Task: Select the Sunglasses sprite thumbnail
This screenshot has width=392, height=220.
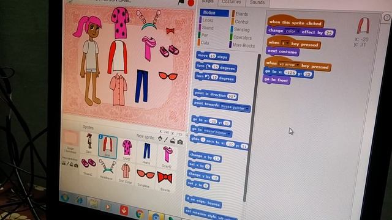Action: coord(145,177)
